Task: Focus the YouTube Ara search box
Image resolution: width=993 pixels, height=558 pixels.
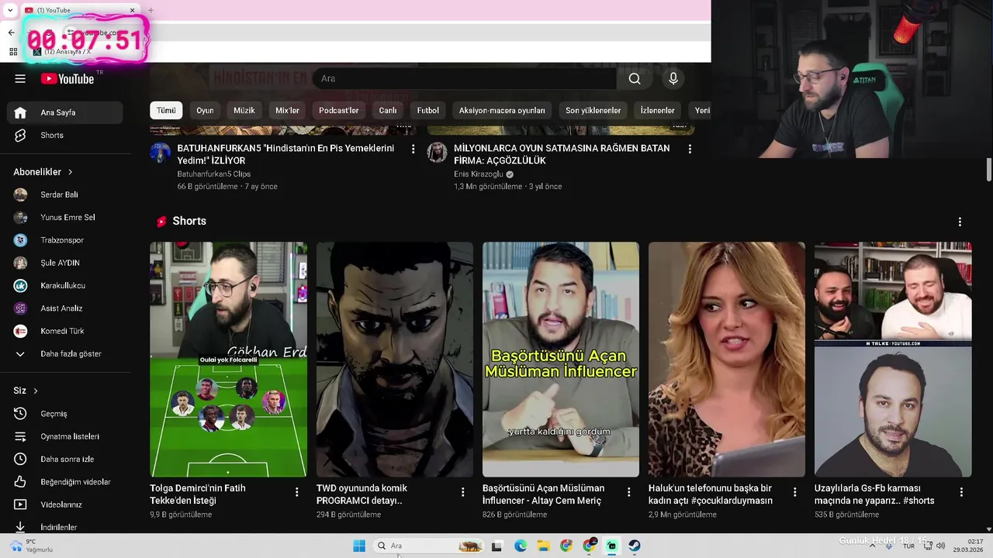Action: click(x=464, y=78)
